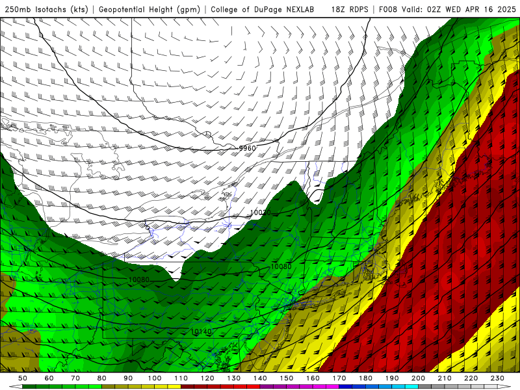The width and height of the screenshot is (520, 390).
Task: Click the "250mb Isotachs (kts)" title text
Action: point(47,9)
